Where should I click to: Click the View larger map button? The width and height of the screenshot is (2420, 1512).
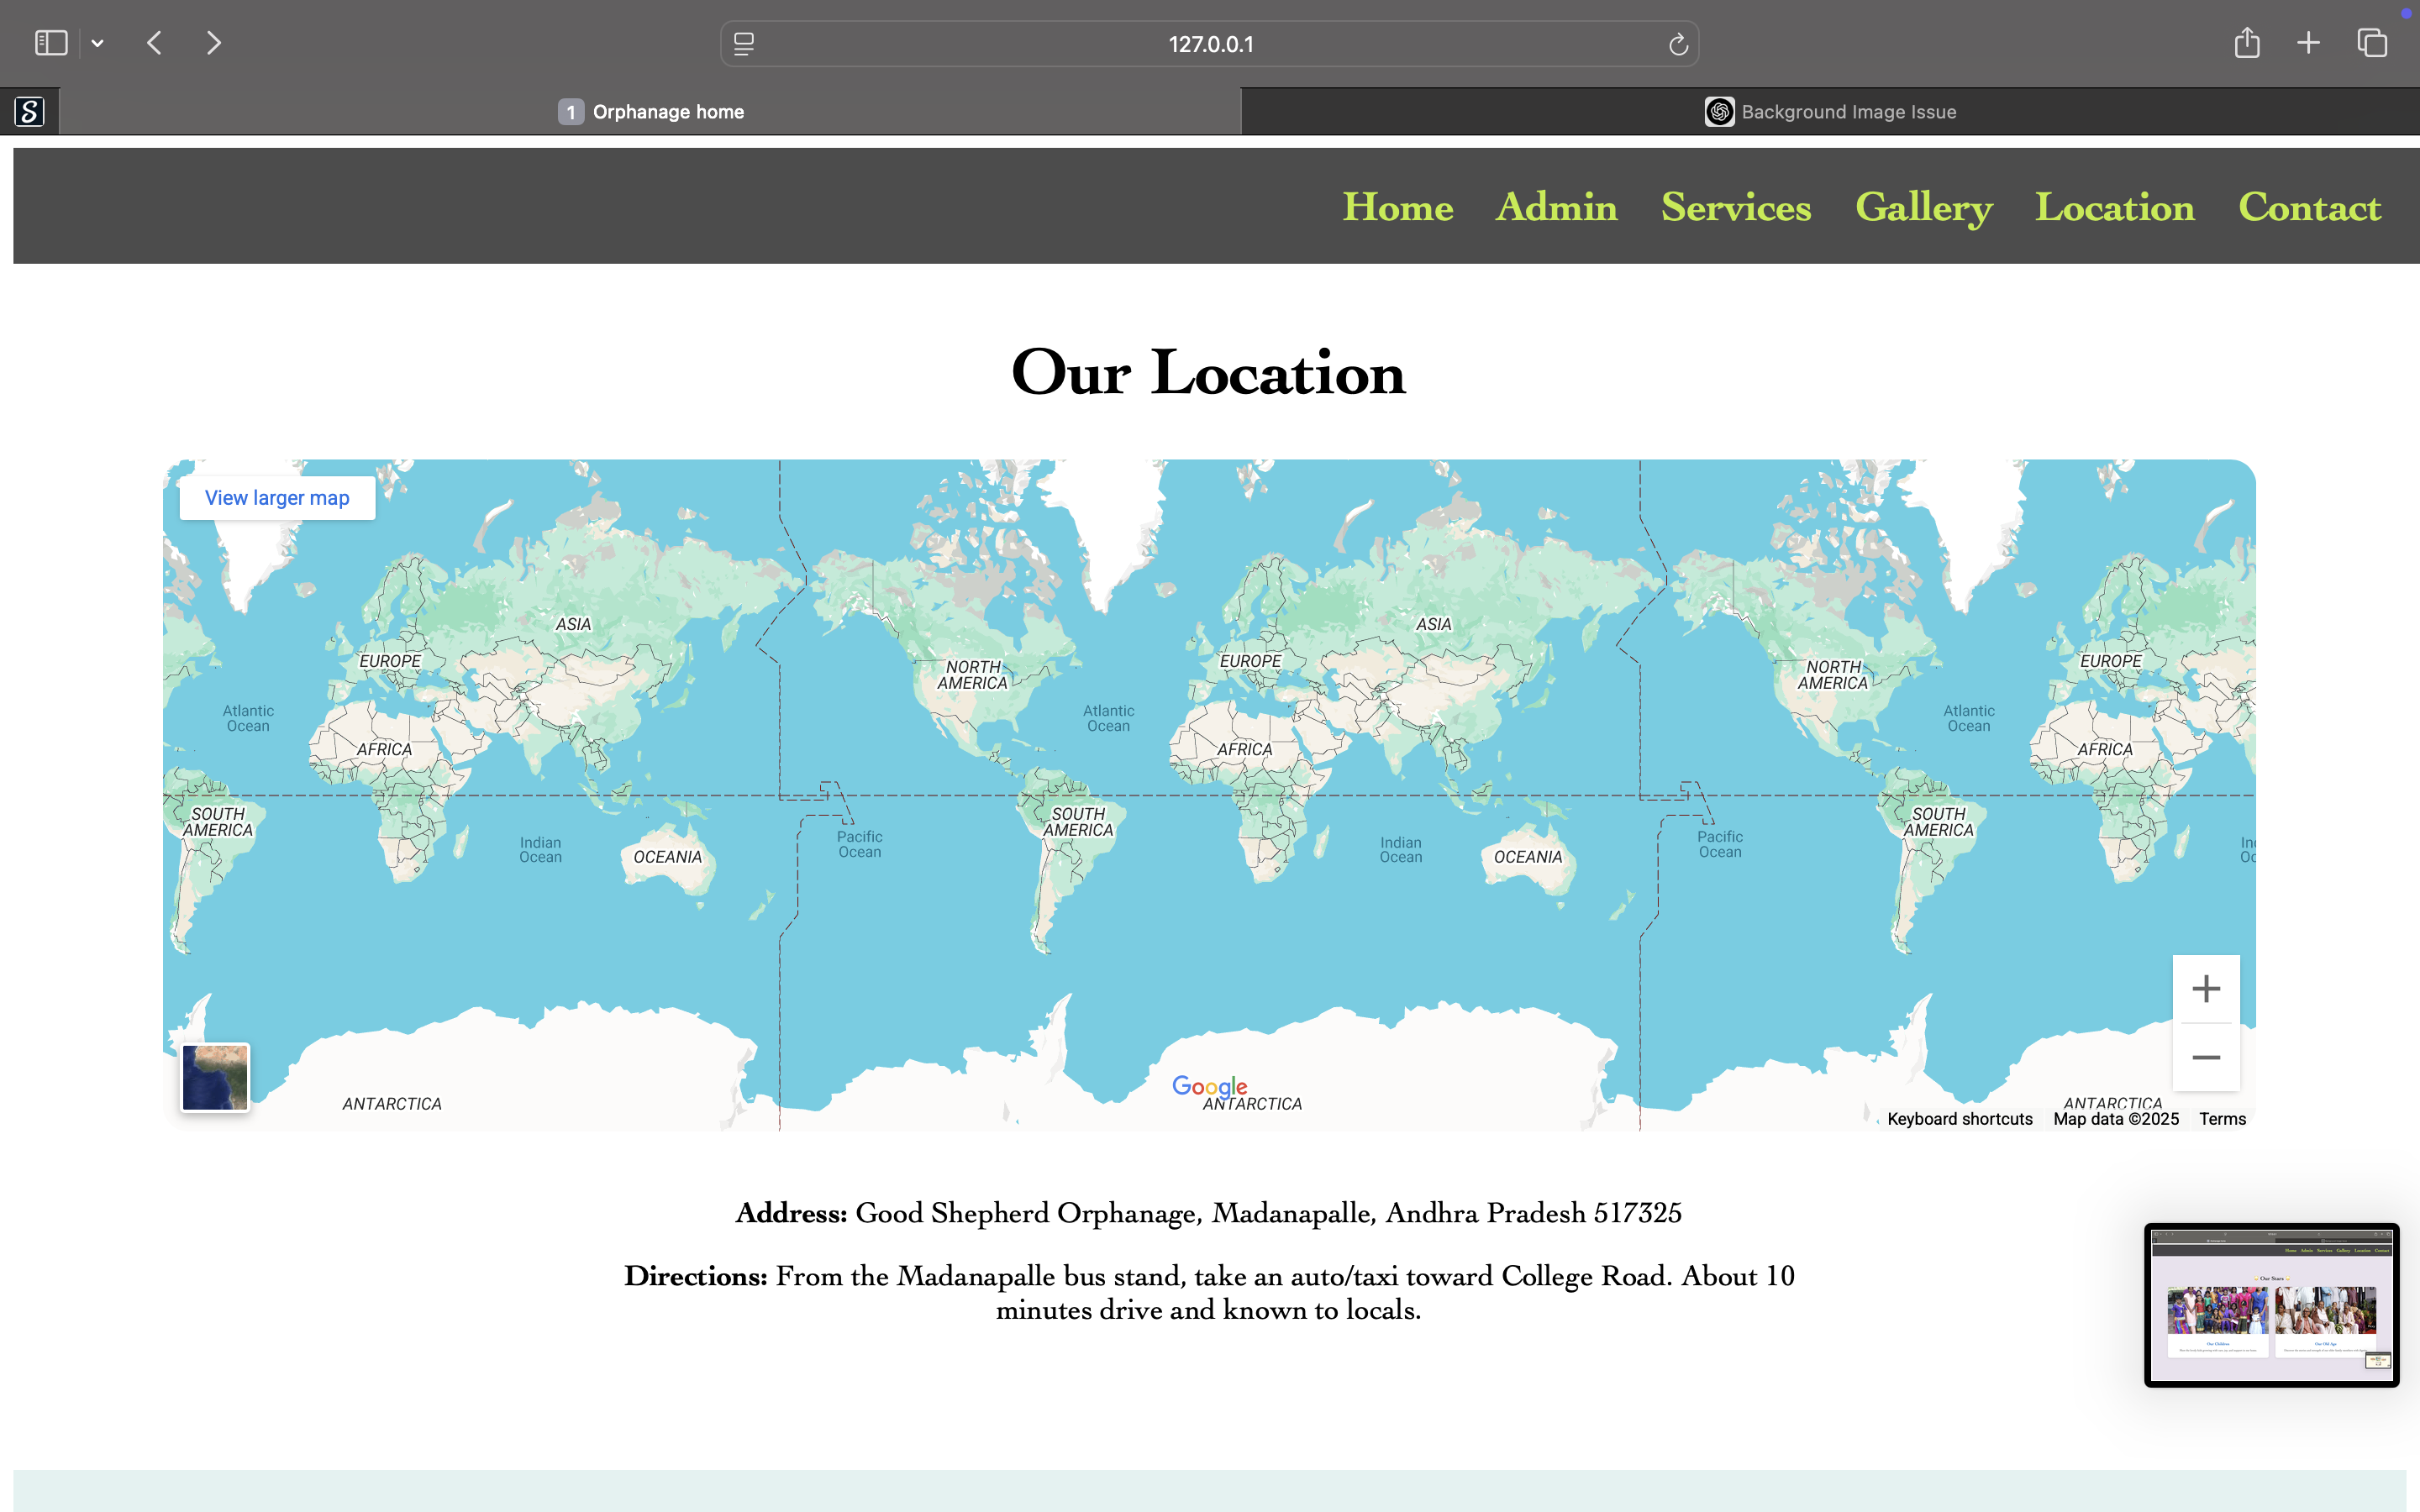277,498
